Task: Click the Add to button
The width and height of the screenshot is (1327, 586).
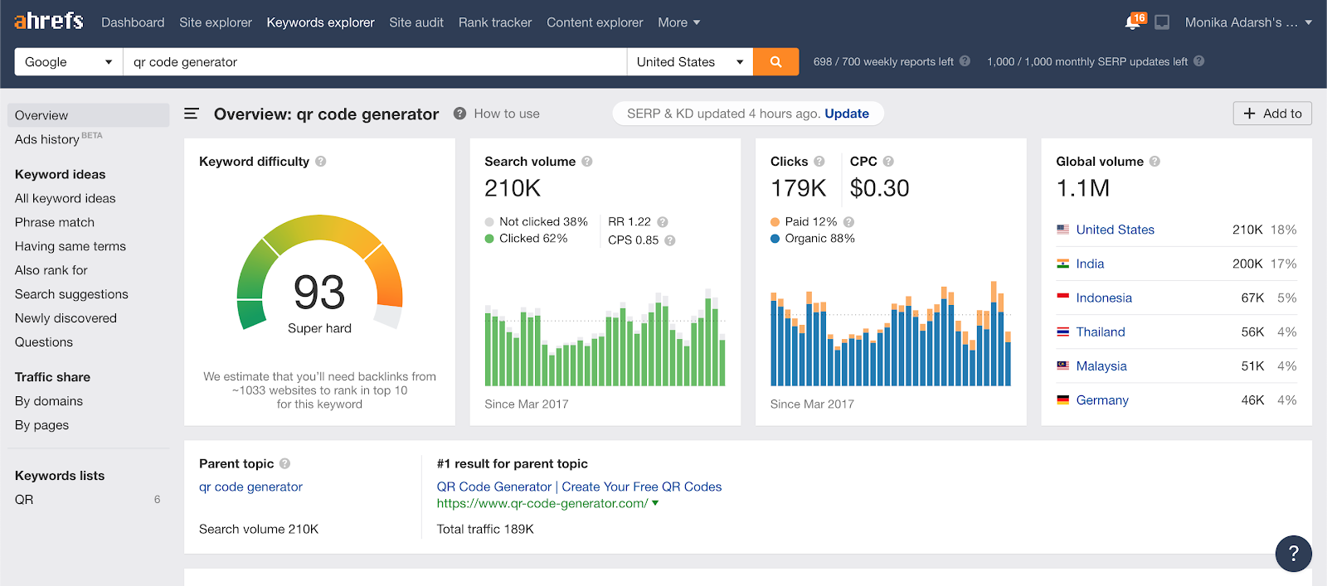Action: [1272, 114]
